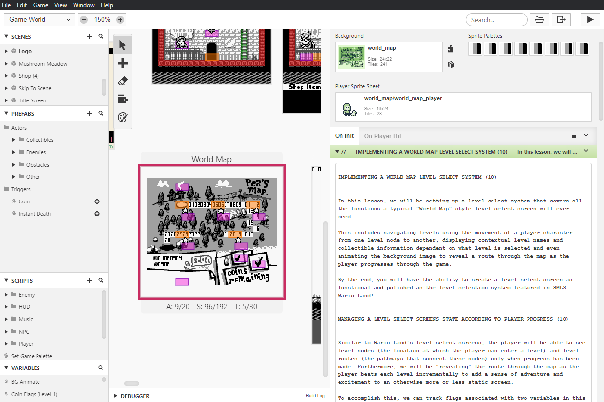604x402 pixels.
Task: Zoom out with minus button
Action: [84, 20]
